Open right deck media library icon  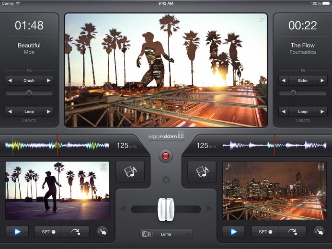pyautogui.click(x=202, y=171)
